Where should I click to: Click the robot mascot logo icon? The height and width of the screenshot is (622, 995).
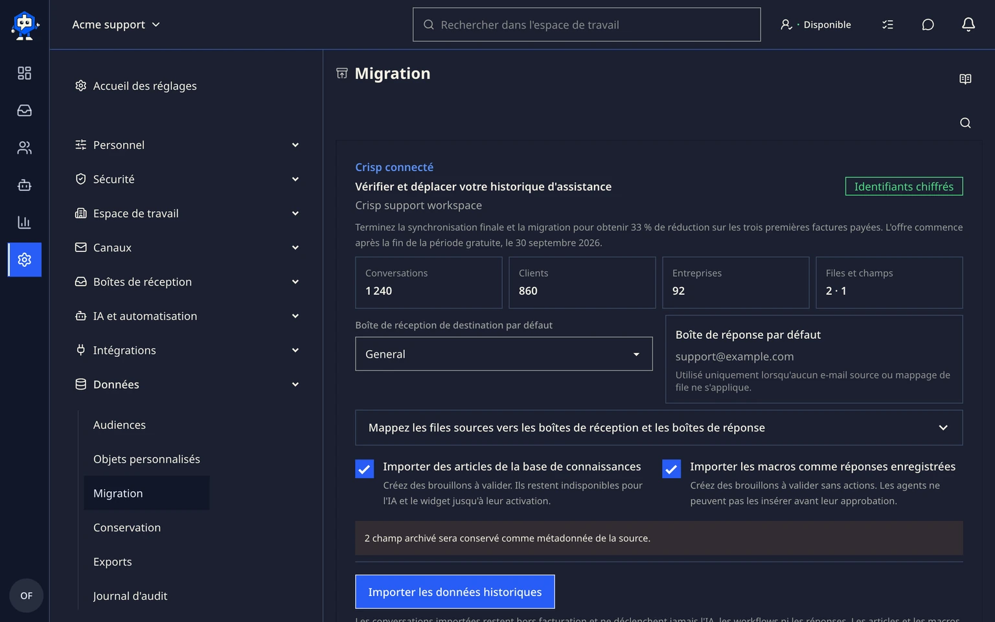tap(25, 25)
